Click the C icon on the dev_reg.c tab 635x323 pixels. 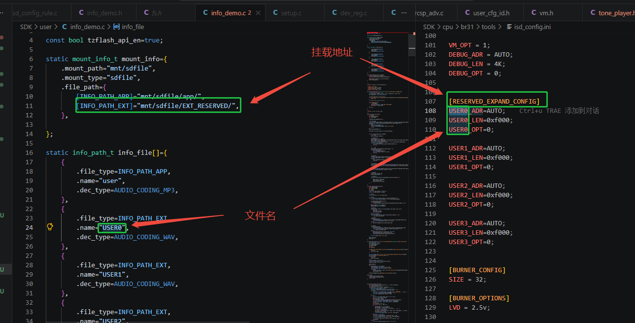(334, 13)
